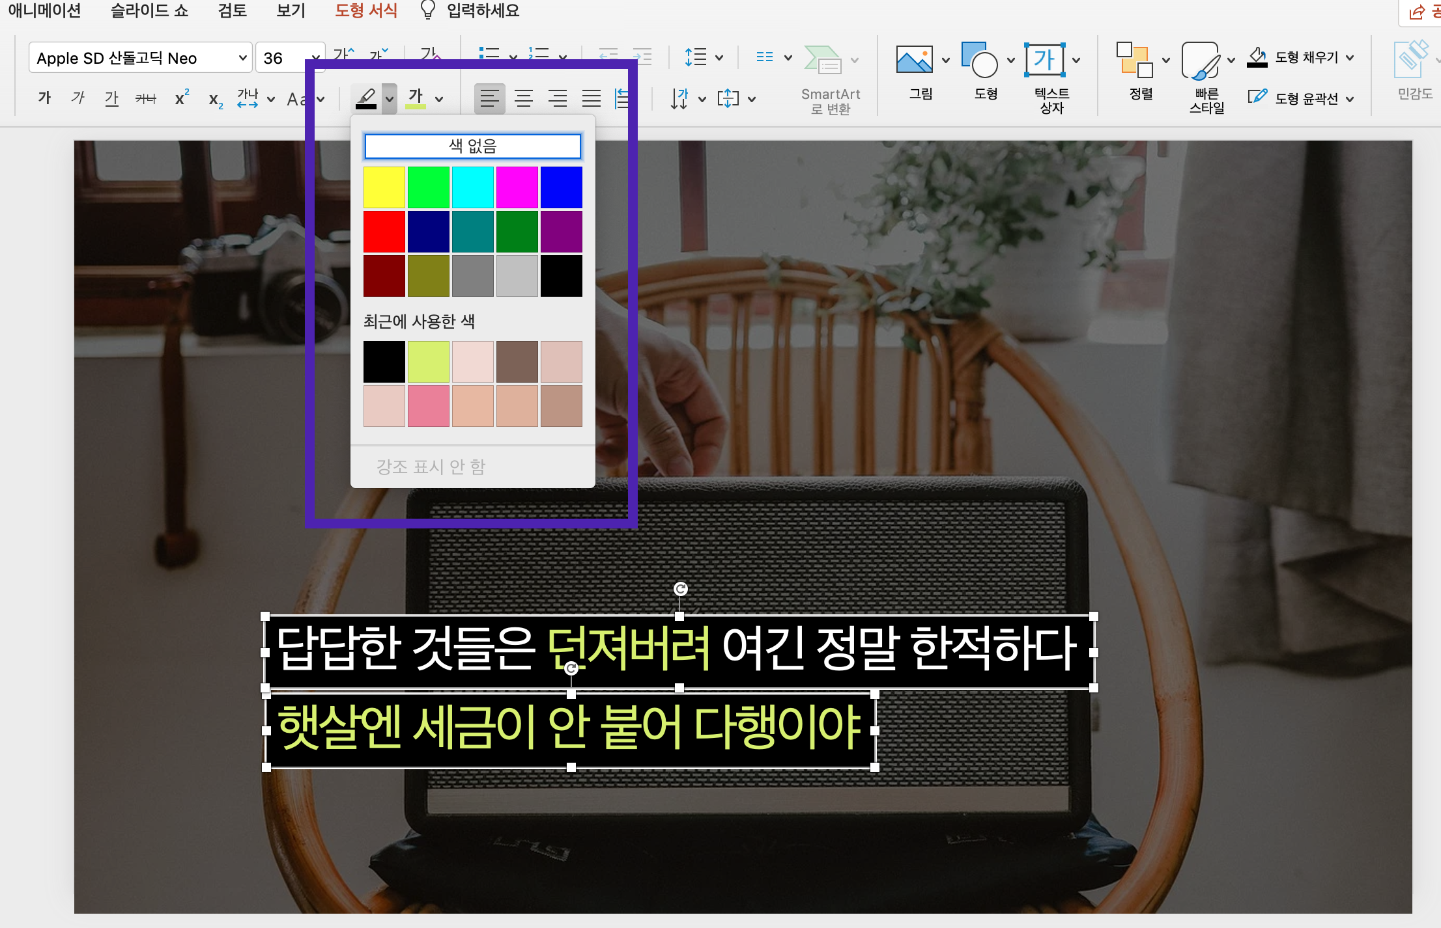Expand the 도형 채우기 dropdown arrow
This screenshot has height=928, width=1441.
[1350, 58]
